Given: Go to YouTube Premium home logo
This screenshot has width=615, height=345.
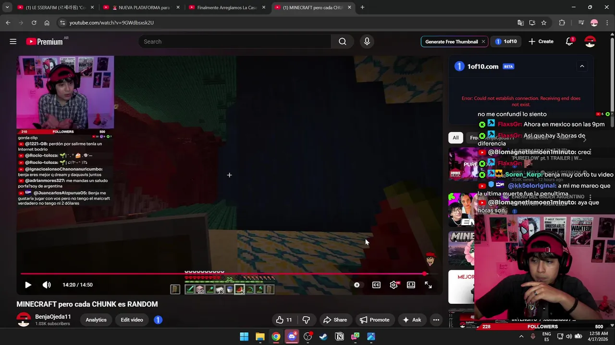Looking at the screenshot, I should point(44,42).
